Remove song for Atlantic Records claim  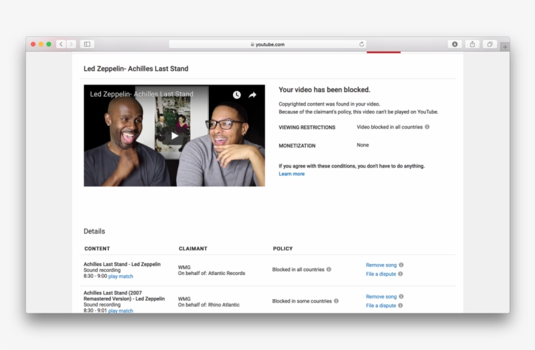tap(381, 265)
